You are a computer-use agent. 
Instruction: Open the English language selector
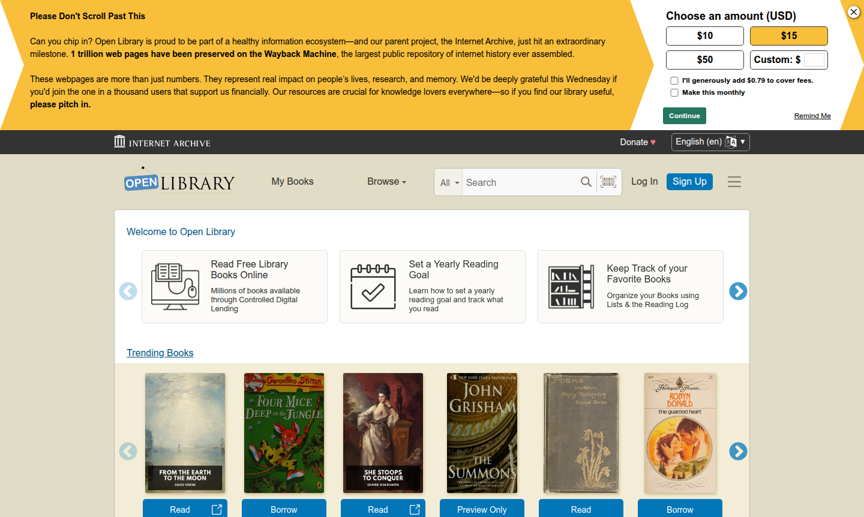click(x=710, y=142)
